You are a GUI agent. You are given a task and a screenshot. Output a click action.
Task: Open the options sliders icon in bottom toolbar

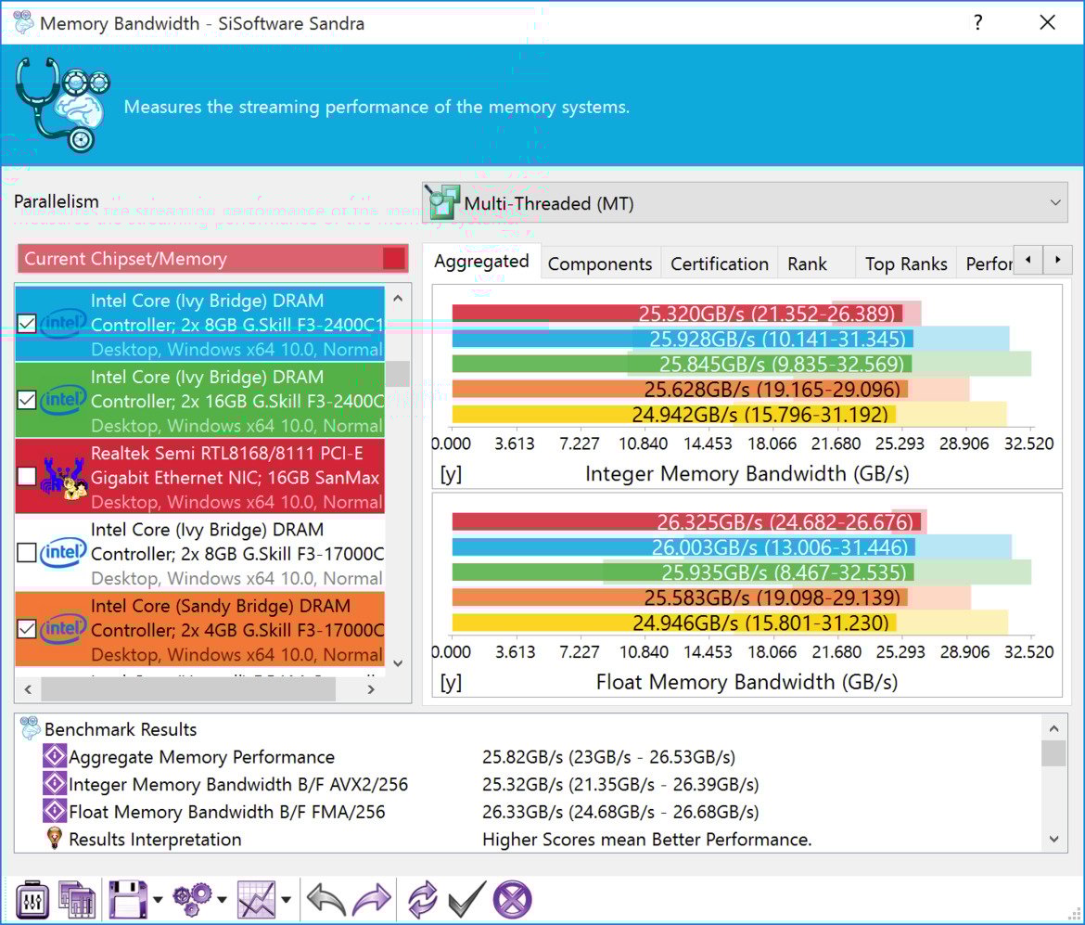(x=32, y=899)
